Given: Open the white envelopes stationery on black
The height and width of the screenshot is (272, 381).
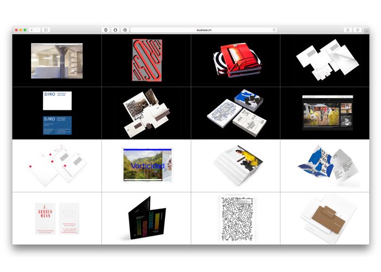Looking at the screenshot, I should coord(327,60).
